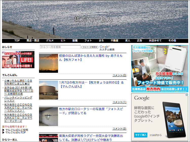190x142 pixels.
Task: Click the arrow icon beside でんごんばんTOP
Action: coord(3,133)
